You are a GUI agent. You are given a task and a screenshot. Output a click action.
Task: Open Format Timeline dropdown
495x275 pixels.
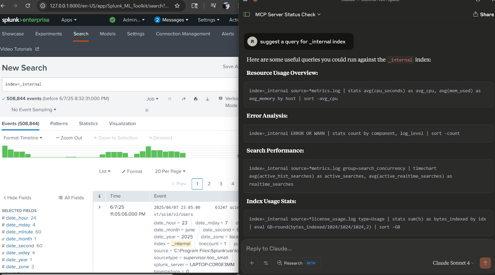[23, 138]
